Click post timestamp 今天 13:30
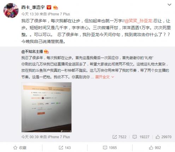 (x=30, y=14)
